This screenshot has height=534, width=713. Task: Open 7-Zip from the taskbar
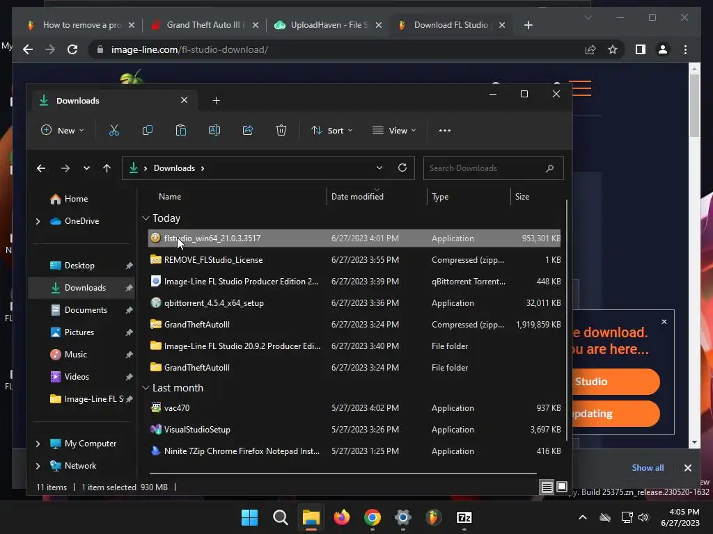[464, 517]
